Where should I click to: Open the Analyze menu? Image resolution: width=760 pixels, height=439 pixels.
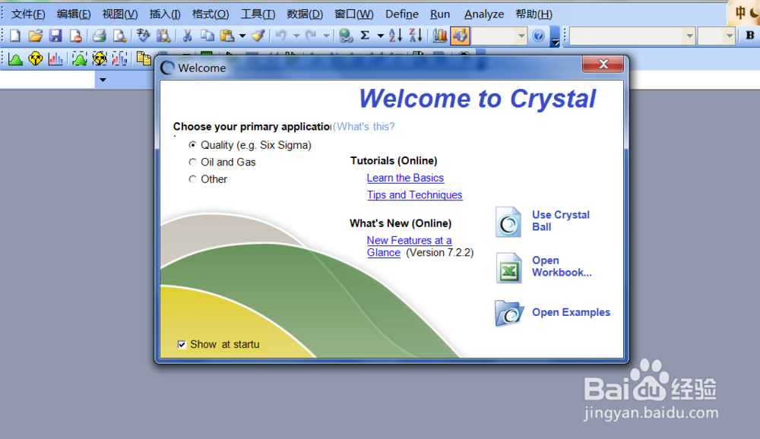(483, 14)
